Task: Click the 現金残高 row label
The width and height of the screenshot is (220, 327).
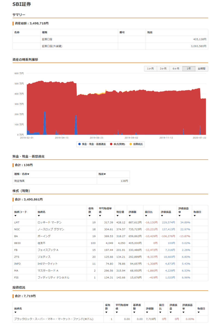Action: point(19,181)
